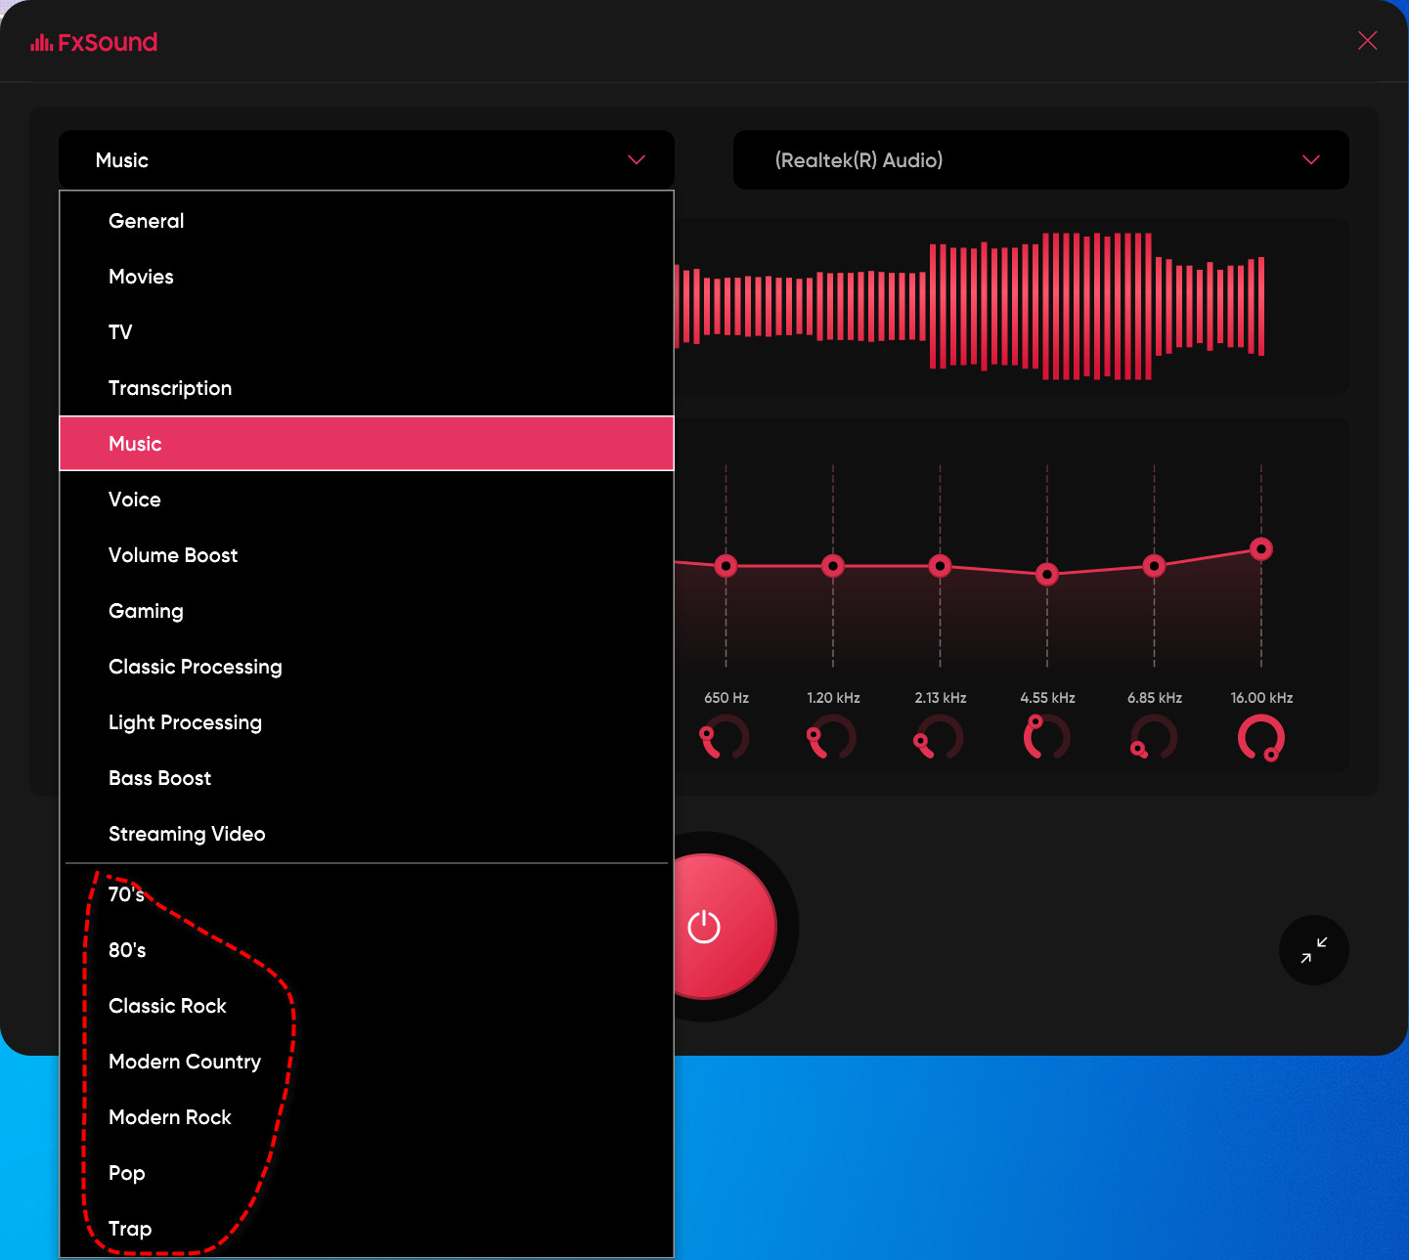Viewport: 1409px width, 1260px height.
Task: Click the 16.00 kHz frequency label
Action: click(x=1261, y=698)
